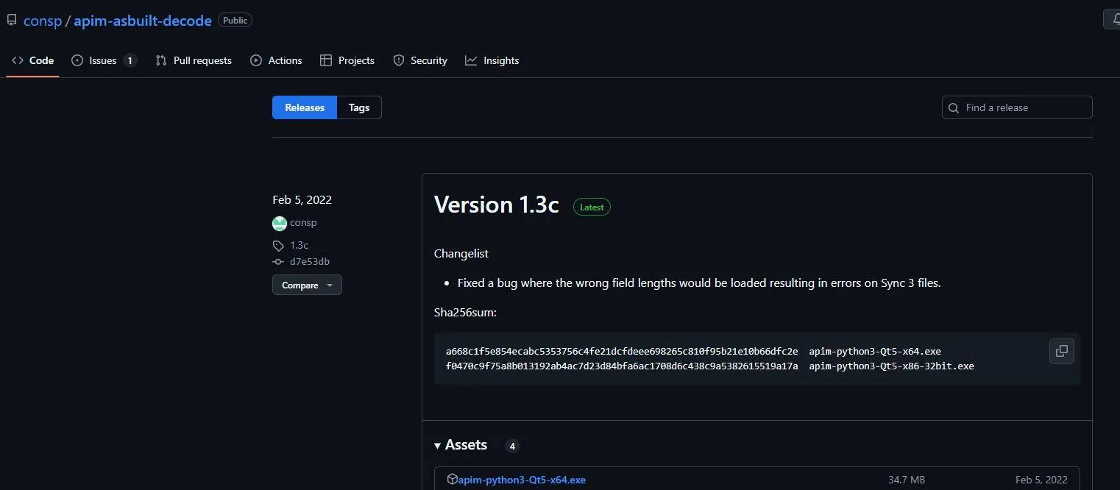Open the Pull requests tab
This screenshot has height=490, width=1120.
pyautogui.click(x=194, y=60)
